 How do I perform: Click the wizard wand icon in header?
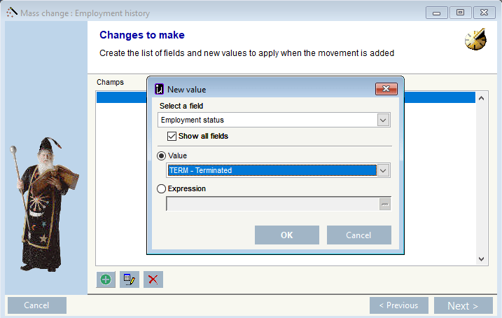coord(475,40)
